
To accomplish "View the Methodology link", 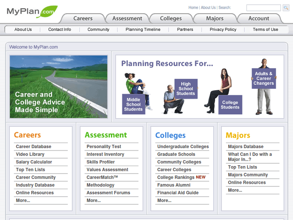I will (100, 185).
